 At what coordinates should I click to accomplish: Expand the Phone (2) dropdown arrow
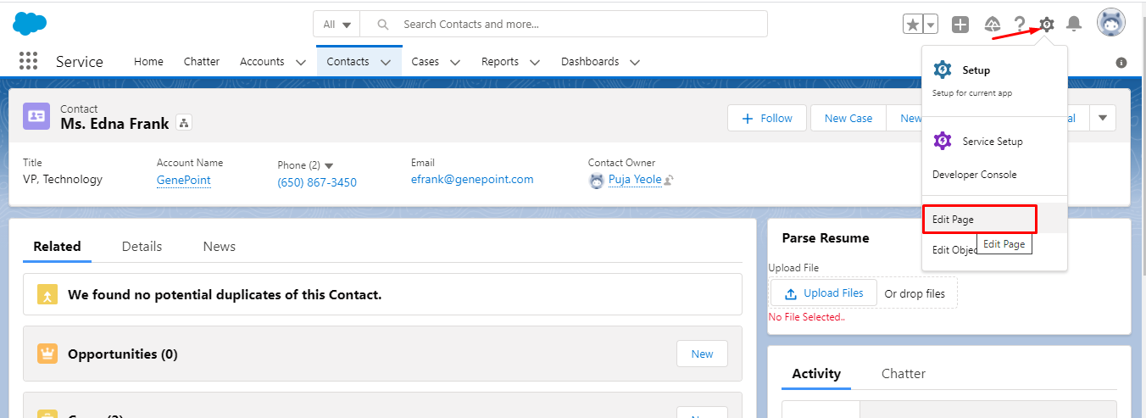pyautogui.click(x=329, y=165)
